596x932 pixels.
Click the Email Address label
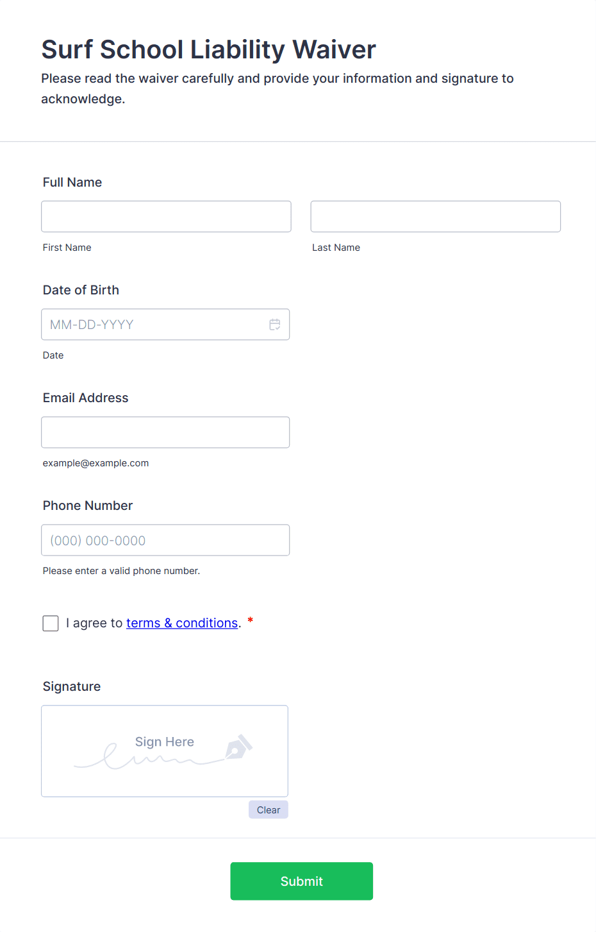pos(85,398)
